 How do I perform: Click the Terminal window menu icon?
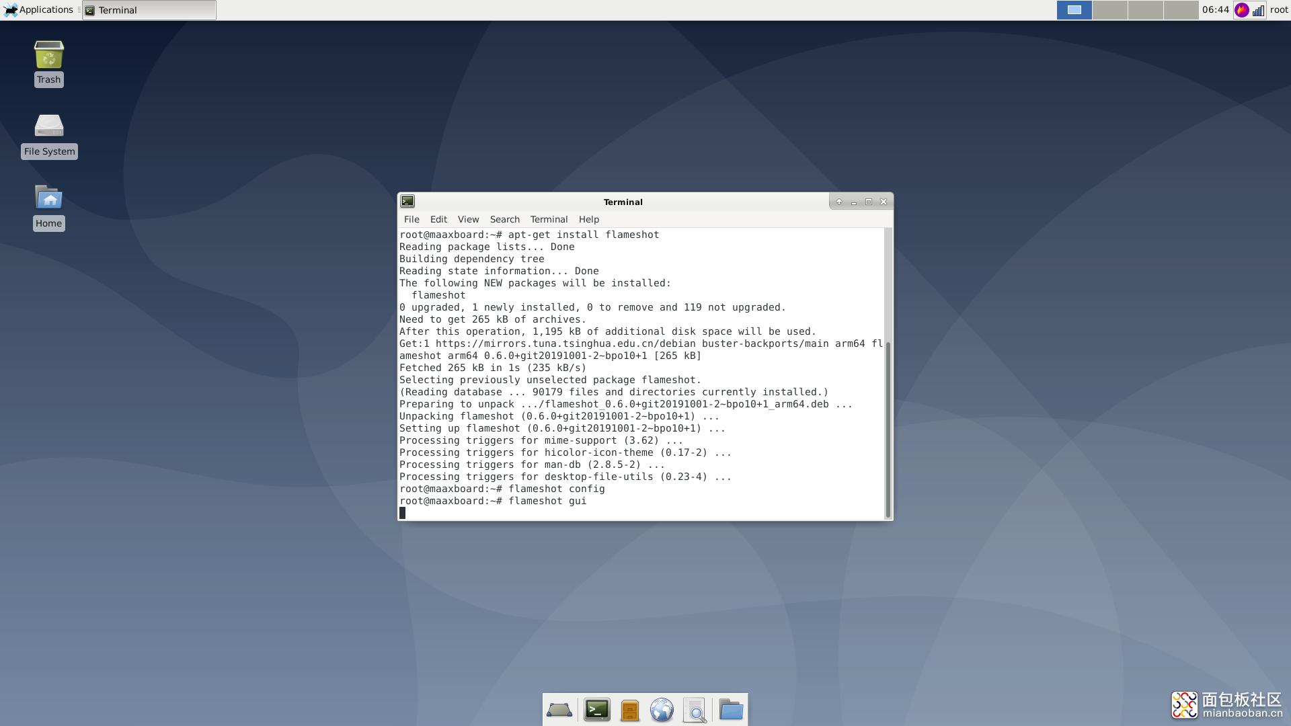407,201
